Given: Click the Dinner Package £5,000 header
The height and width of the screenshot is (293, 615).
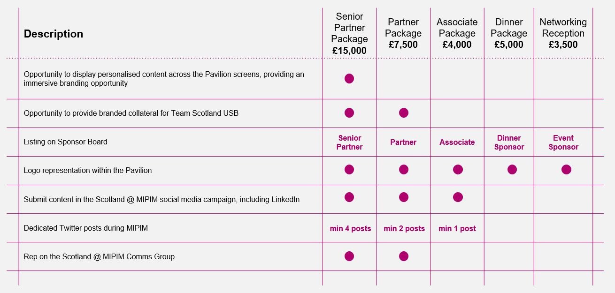Looking at the screenshot, I should click(509, 34).
